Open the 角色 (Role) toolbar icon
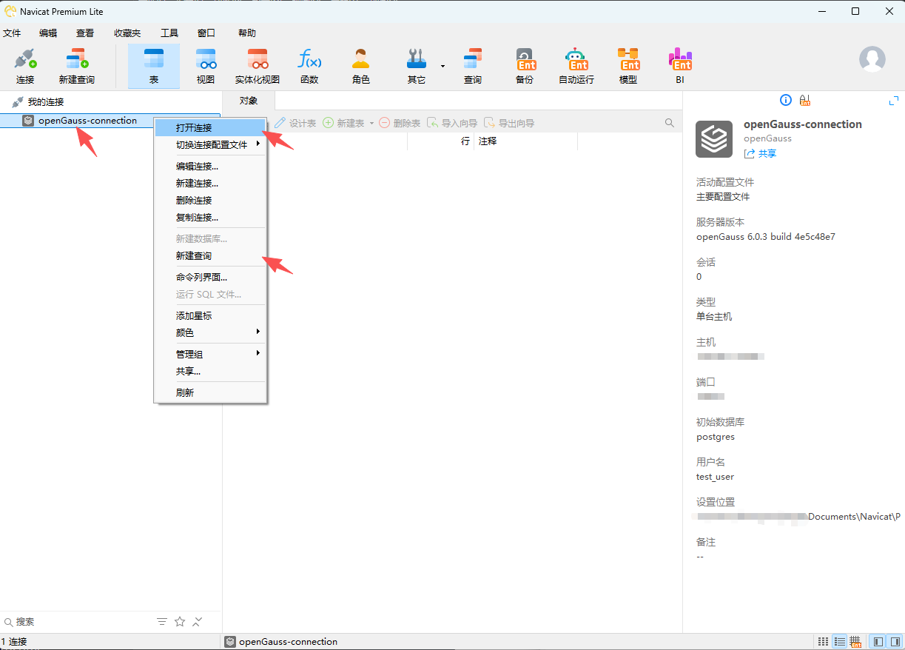The width and height of the screenshot is (905, 650). click(361, 67)
